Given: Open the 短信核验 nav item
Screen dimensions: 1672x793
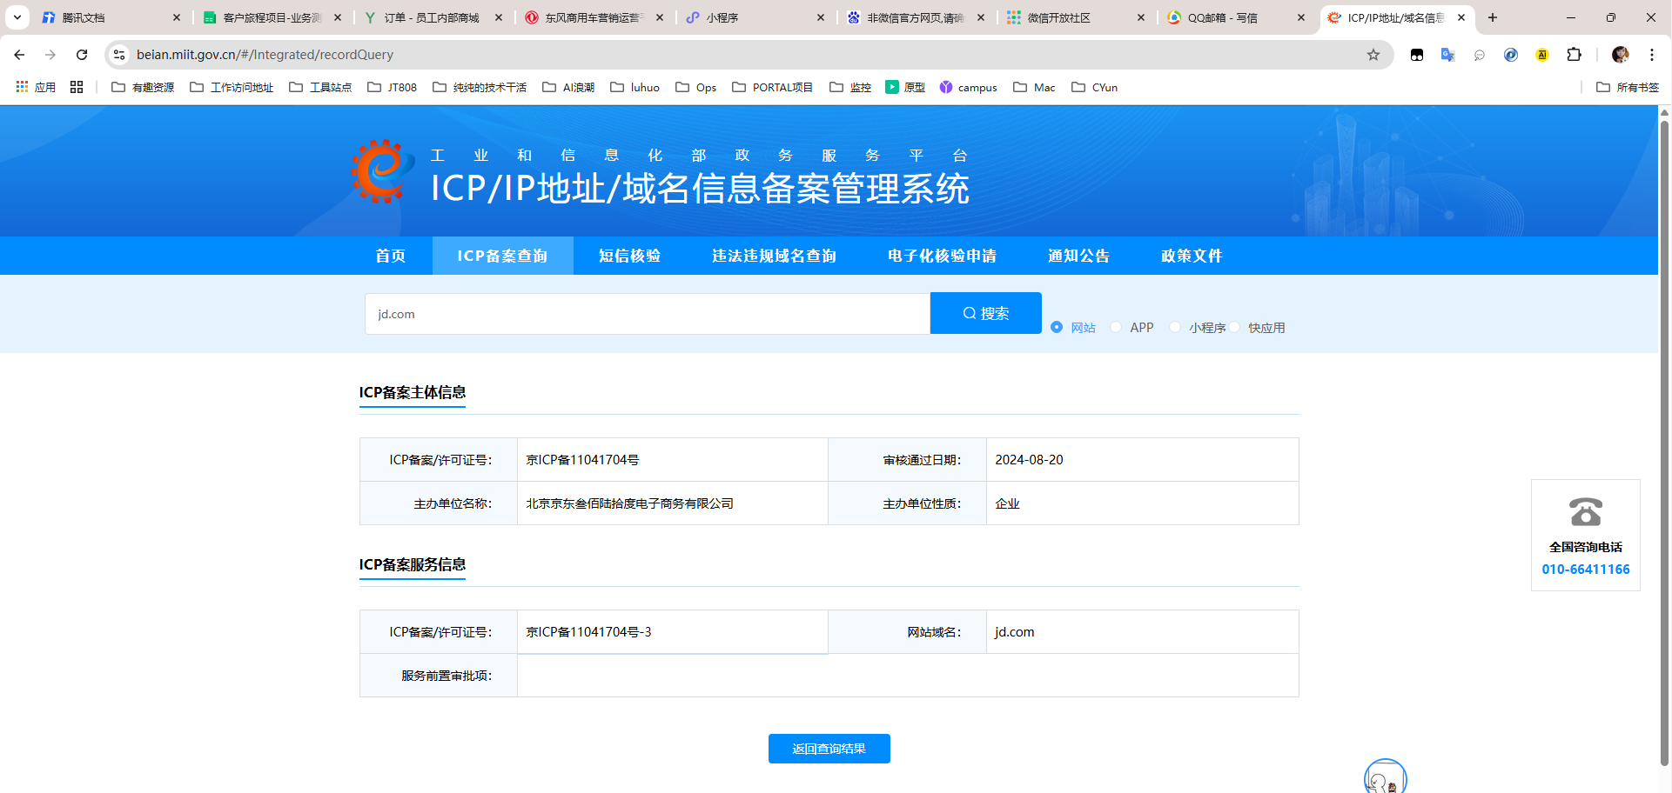Looking at the screenshot, I should click(630, 256).
